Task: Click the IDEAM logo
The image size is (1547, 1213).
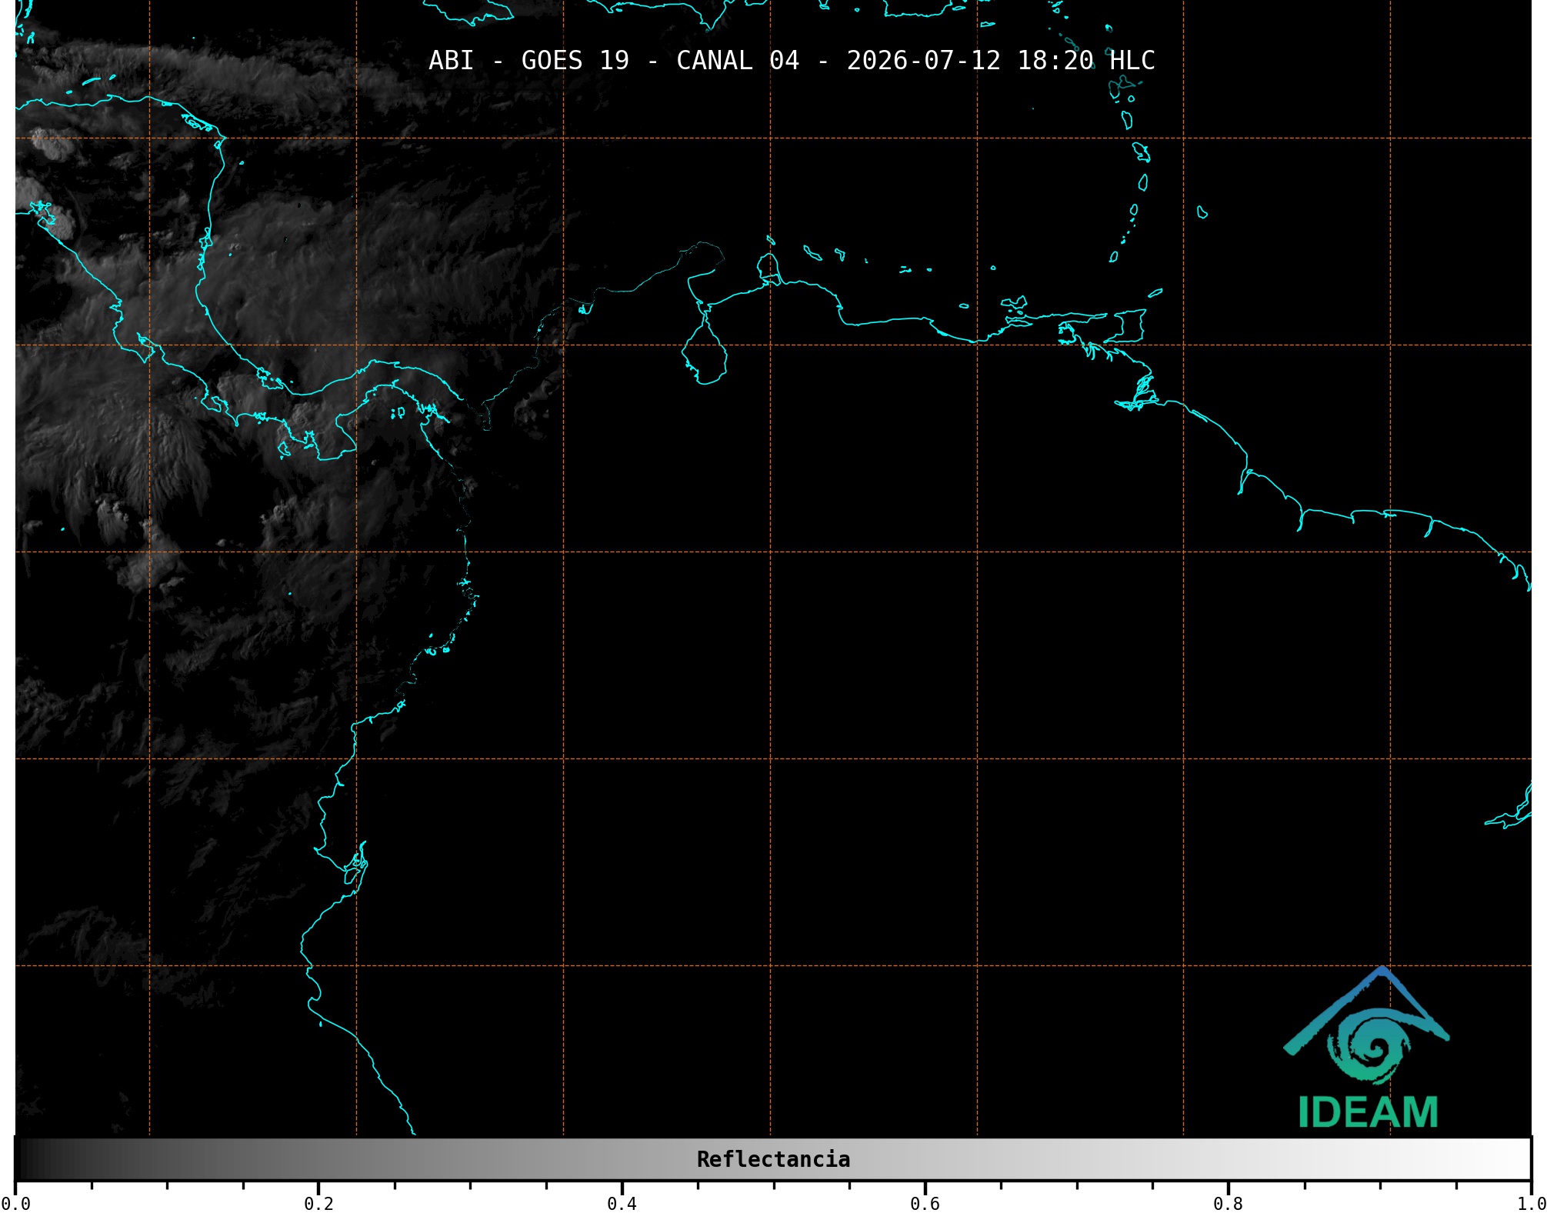Action: [x=1367, y=1047]
